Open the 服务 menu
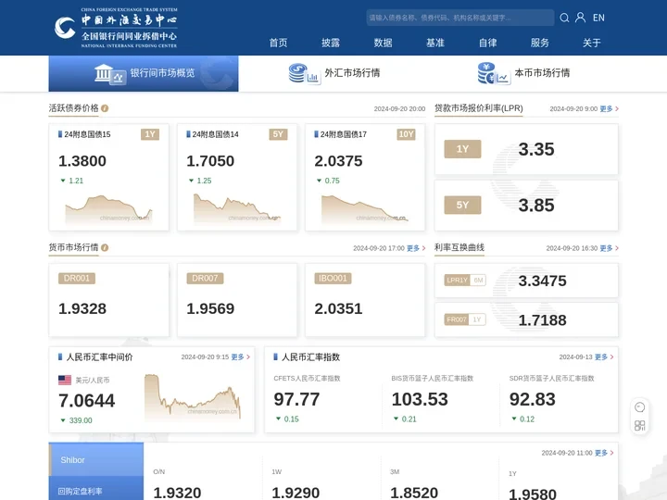Image resolution: width=667 pixels, height=500 pixels. 540,43
